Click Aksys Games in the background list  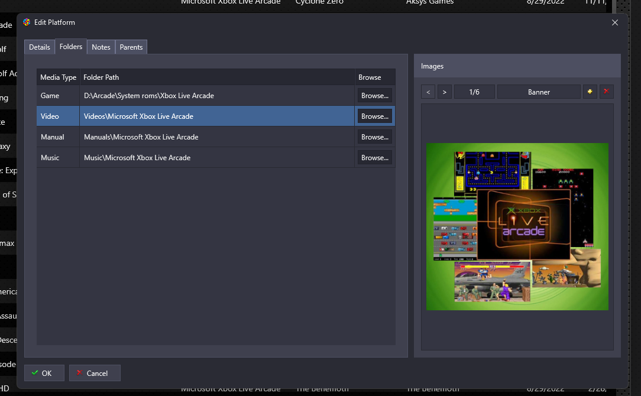pyautogui.click(x=430, y=2)
